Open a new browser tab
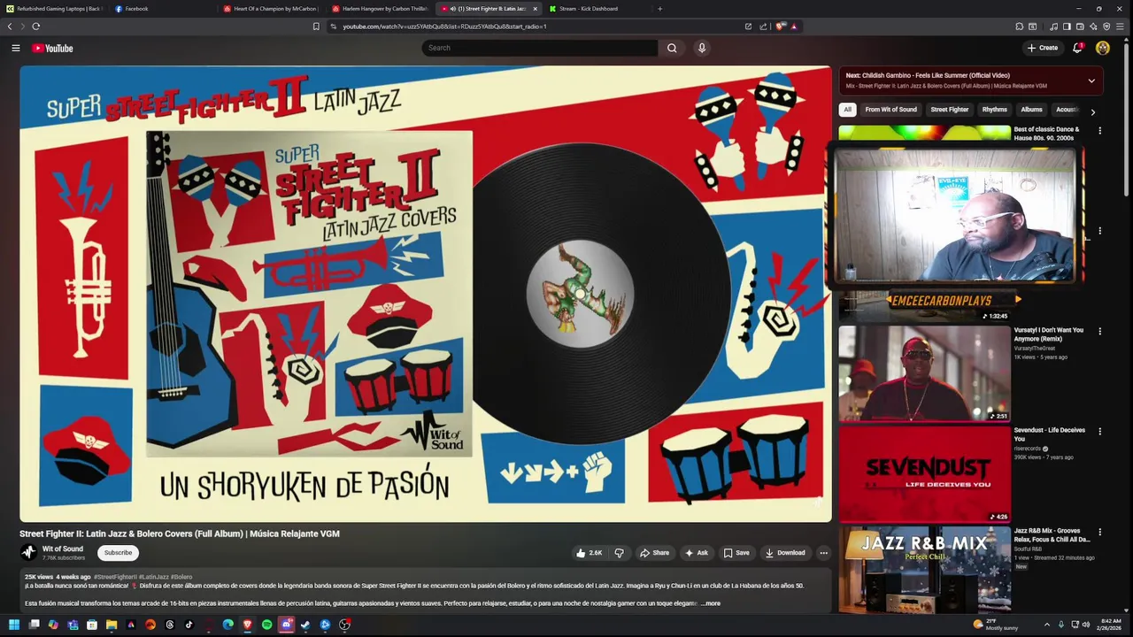 (x=659, y=9)
